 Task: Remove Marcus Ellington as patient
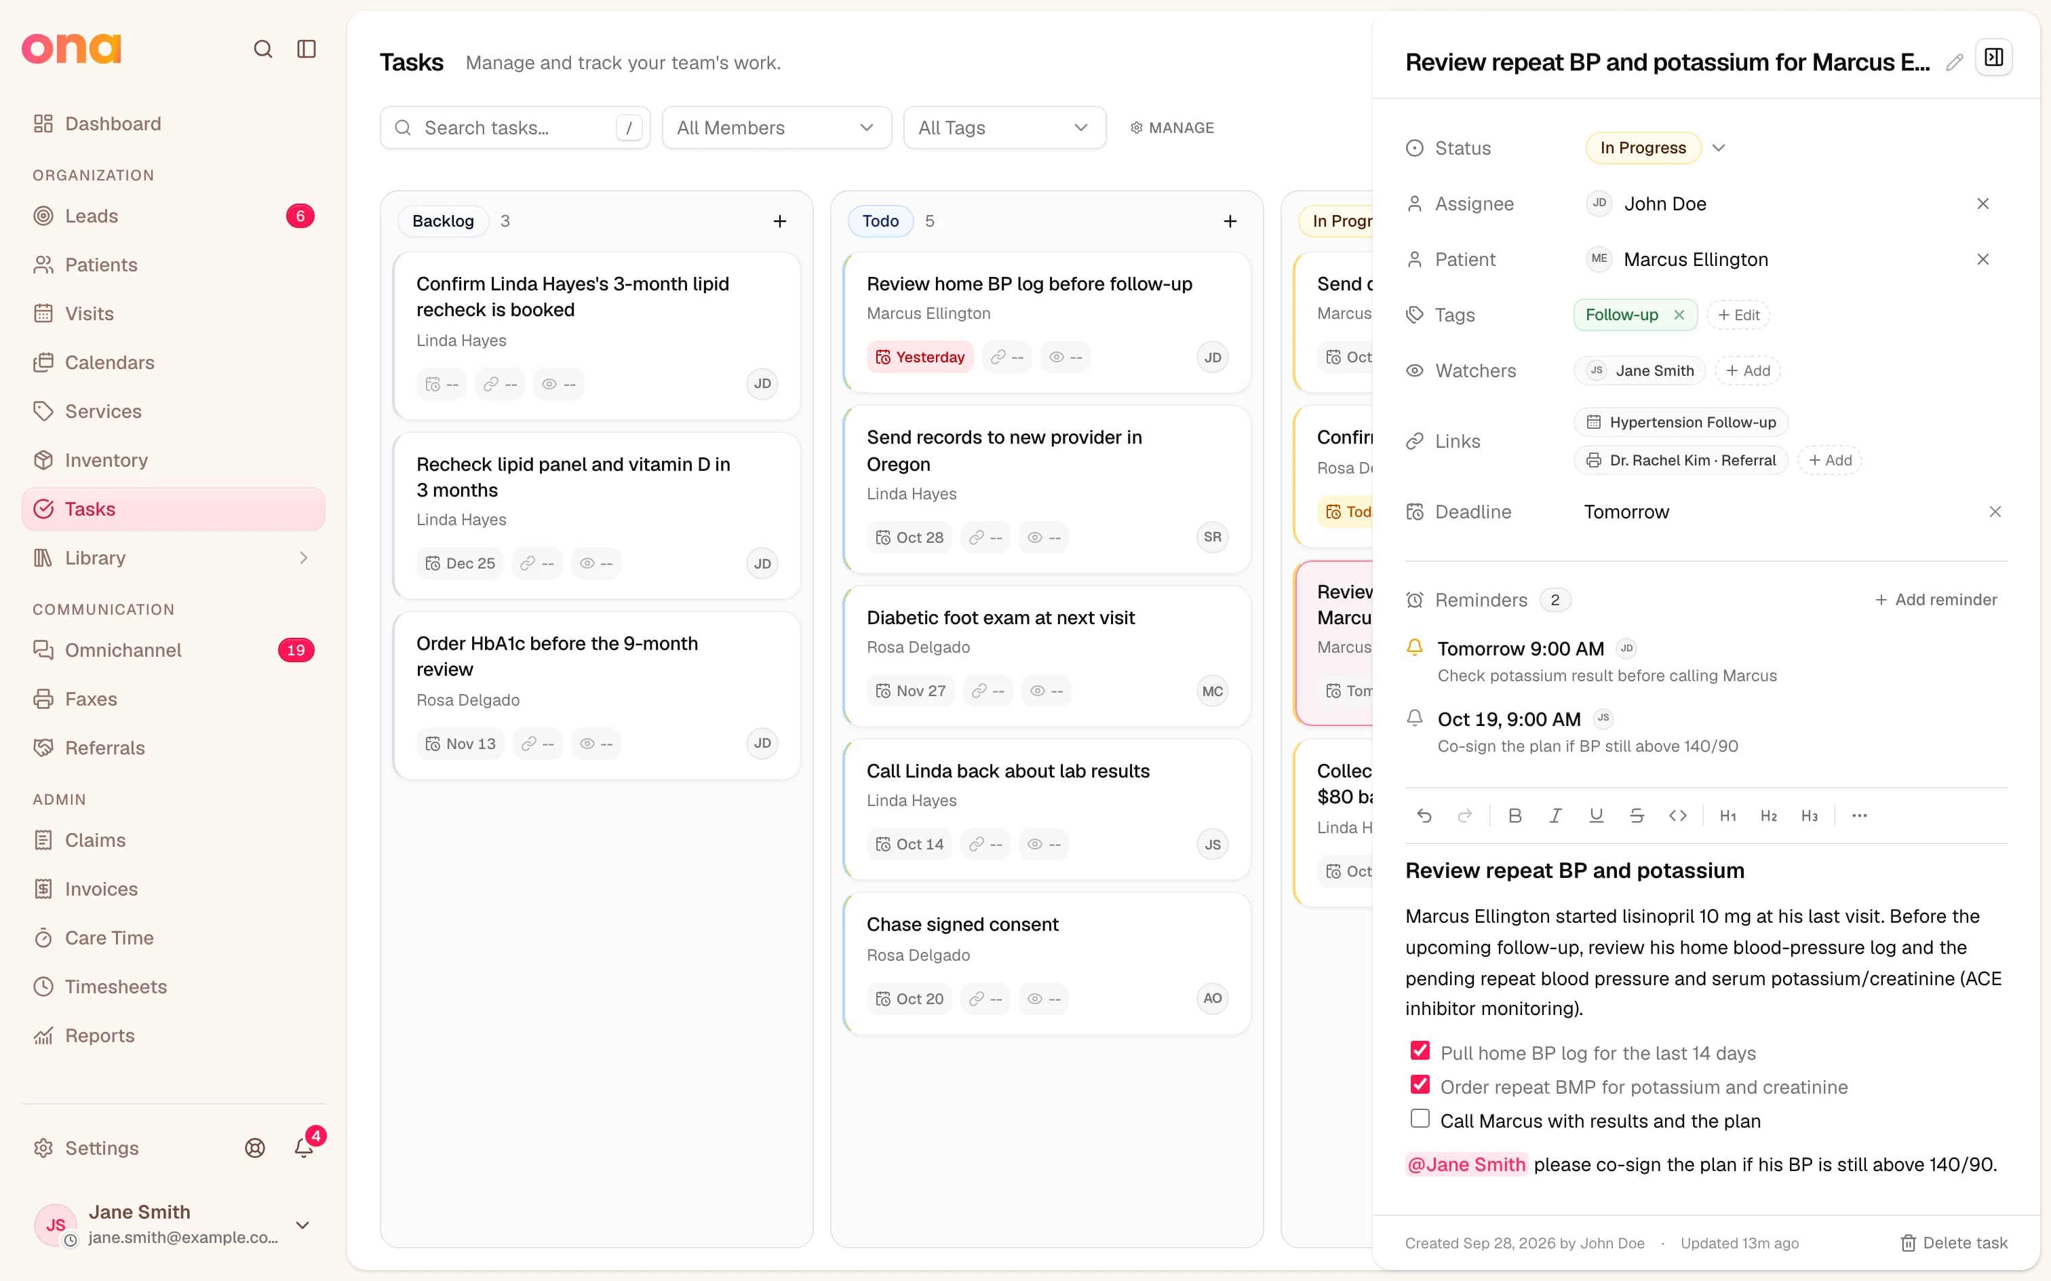tap(1982, 259)
